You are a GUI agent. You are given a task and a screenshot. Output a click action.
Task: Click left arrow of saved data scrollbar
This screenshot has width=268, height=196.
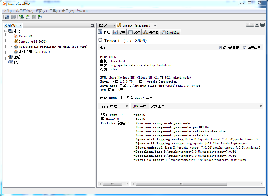(x=100, y=183)
